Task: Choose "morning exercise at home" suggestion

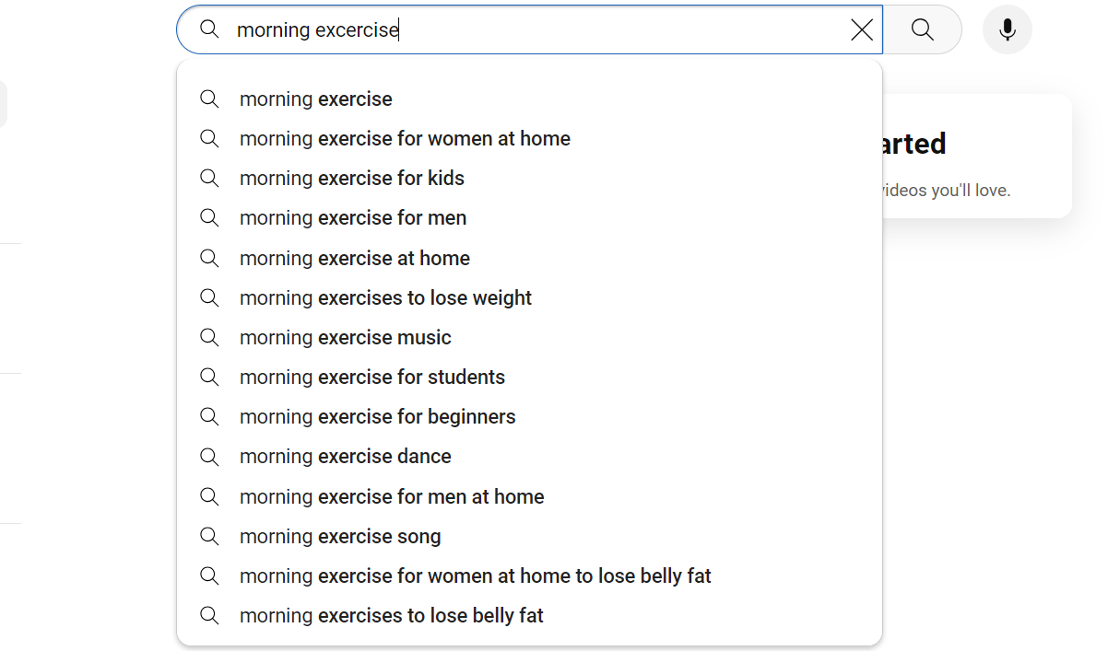Action: pyautogui.click(x=355, y=259)
